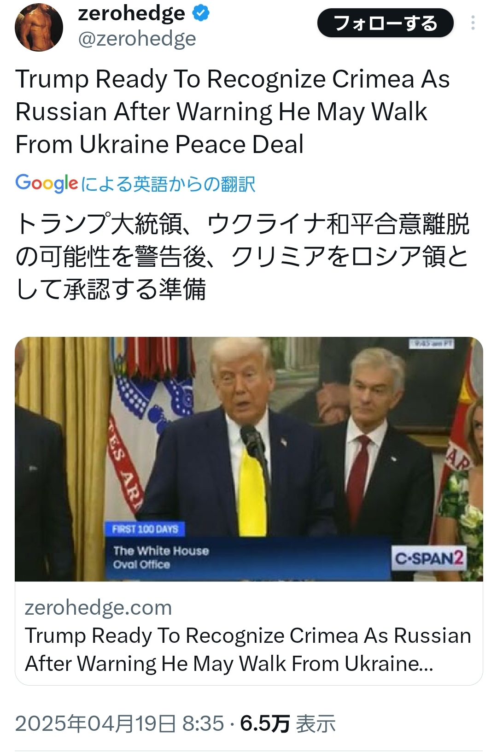Open the @zerohedge handle link

click(x=137, y=39)
